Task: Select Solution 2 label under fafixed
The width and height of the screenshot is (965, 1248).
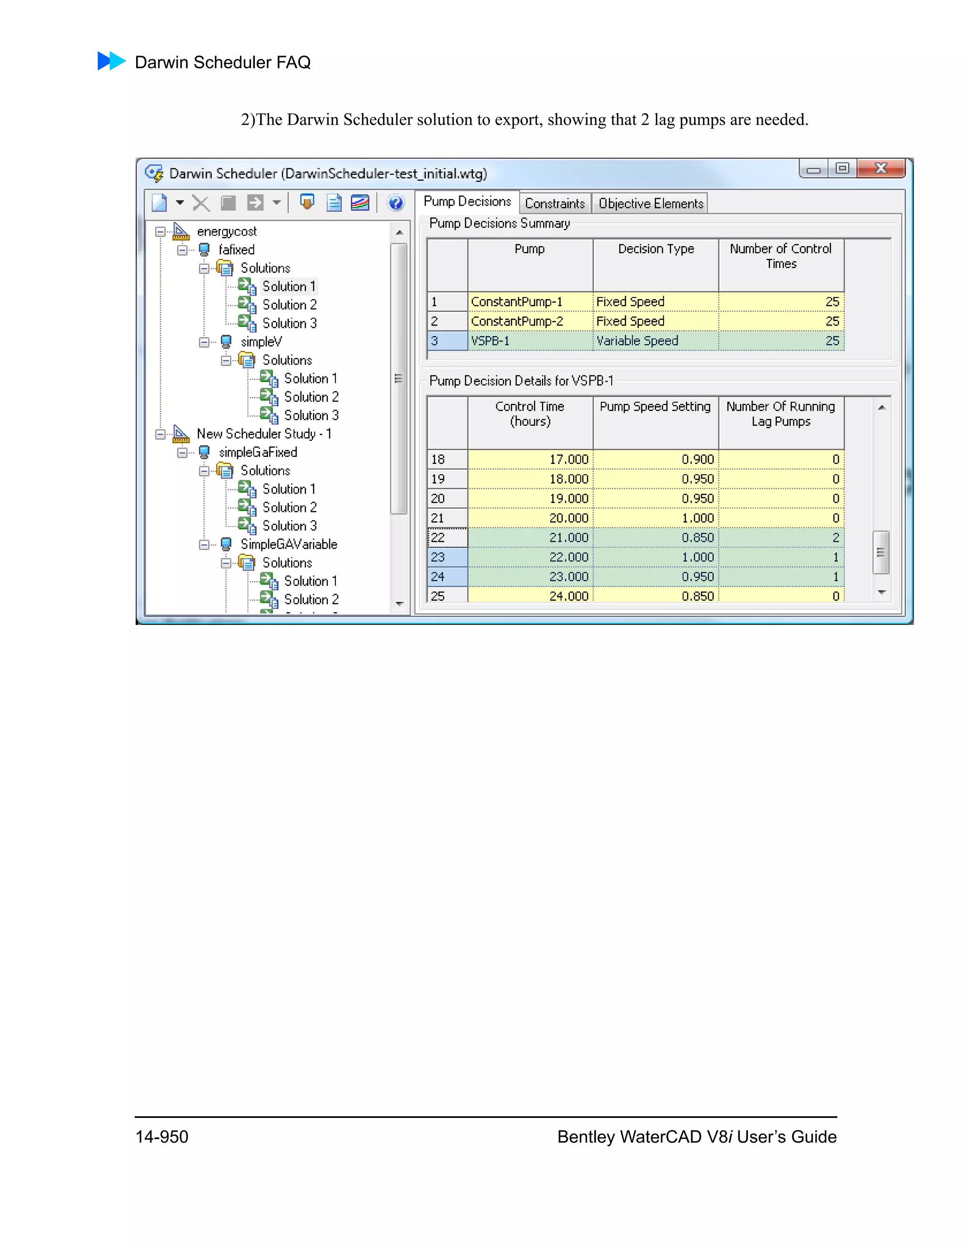Action: pos(289,305)
